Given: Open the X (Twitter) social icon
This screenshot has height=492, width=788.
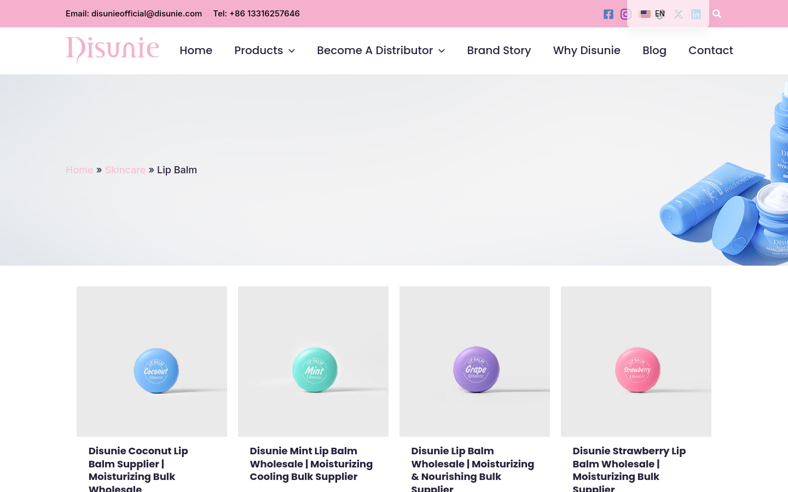Looking at the screenshot, I should pyautogui.click(x=678, y=14).
